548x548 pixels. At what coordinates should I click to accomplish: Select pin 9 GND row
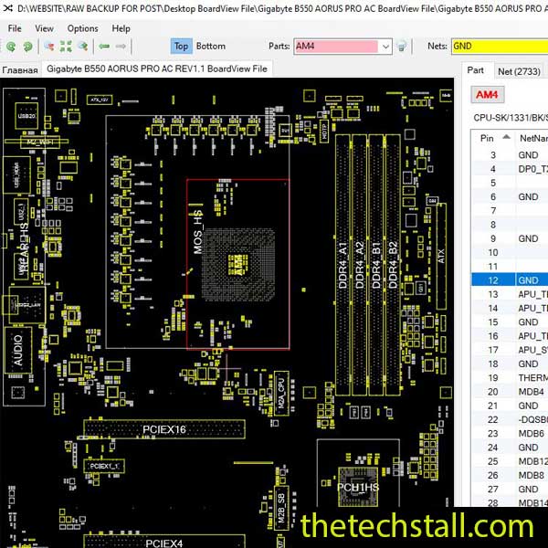point(510,238)
